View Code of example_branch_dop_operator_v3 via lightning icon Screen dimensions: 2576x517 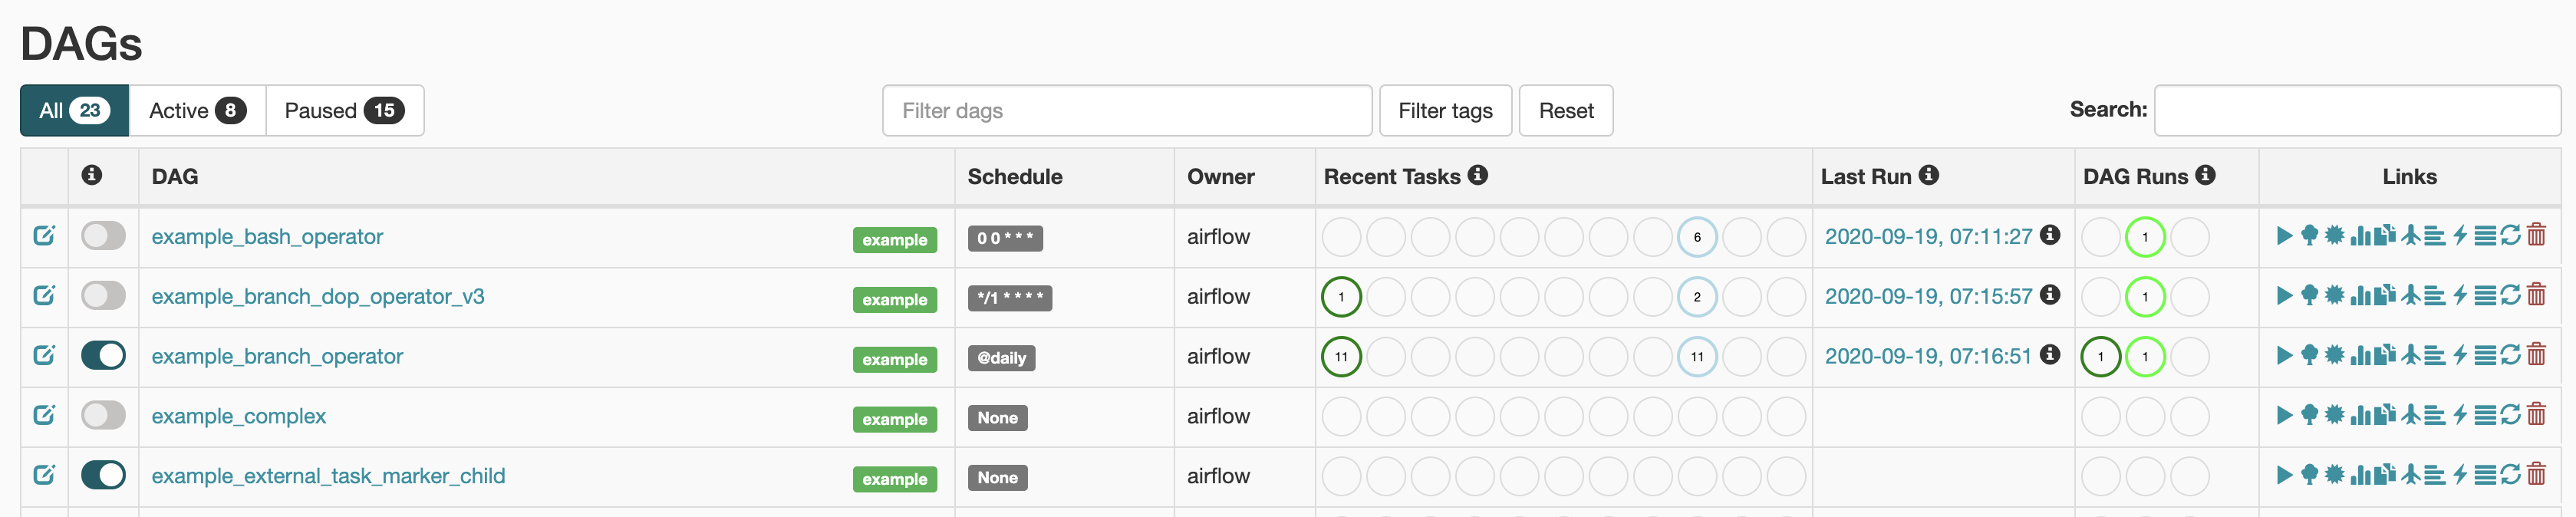click(x=2460, y=296)
